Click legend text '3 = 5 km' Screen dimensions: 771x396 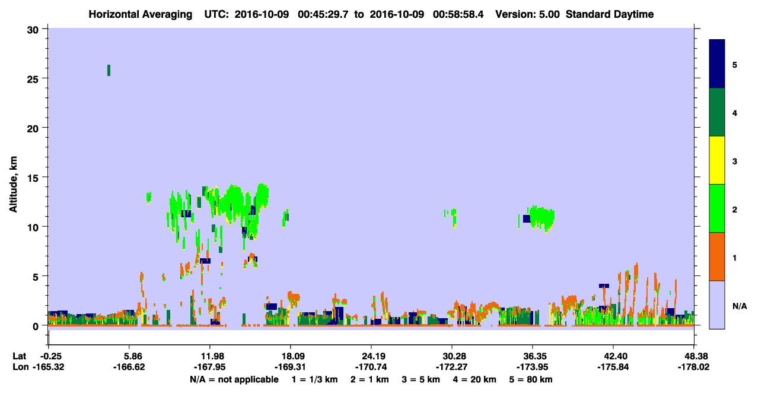421,379
